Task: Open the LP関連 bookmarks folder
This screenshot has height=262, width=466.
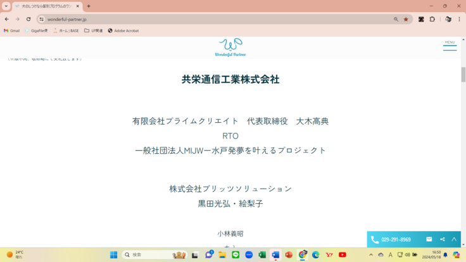Action: [95, 30]
